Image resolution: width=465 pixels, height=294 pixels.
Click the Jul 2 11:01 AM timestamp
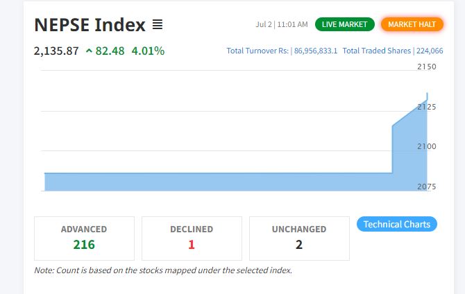point(282,24)
